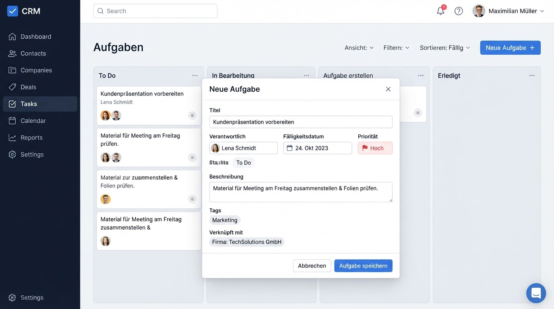Click the Reports chart icon in the sidebar
The height and width of the screenshot is (309, 554).
pos(12,138)
